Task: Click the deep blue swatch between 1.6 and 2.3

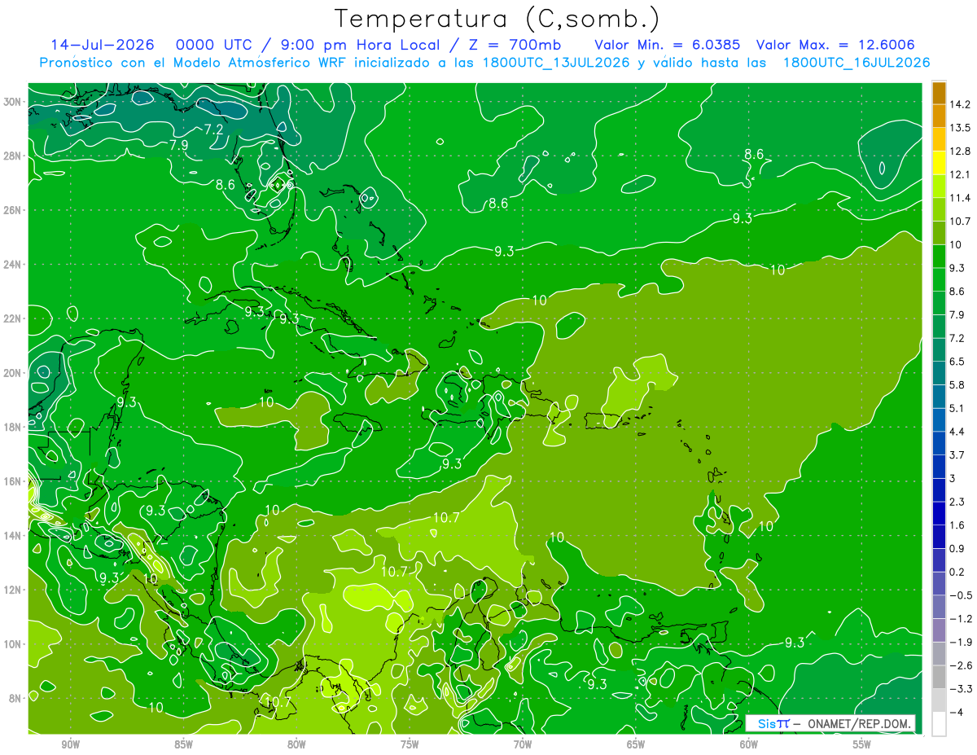Action: coord(939,514)
